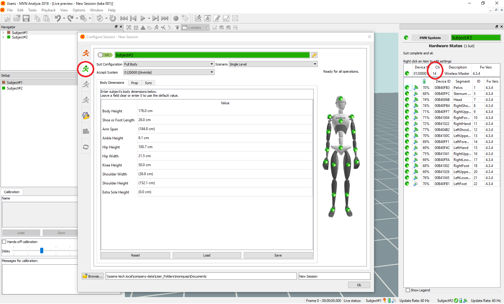Toggle the Subject#2 ON switch
The image size is (504, 304).
[x=105, y=55]
